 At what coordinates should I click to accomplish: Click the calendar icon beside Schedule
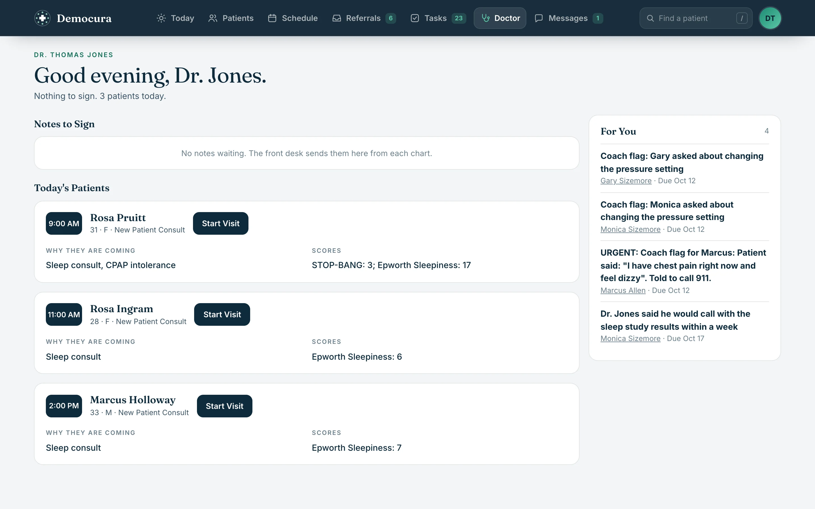click(x=272, y=18)
